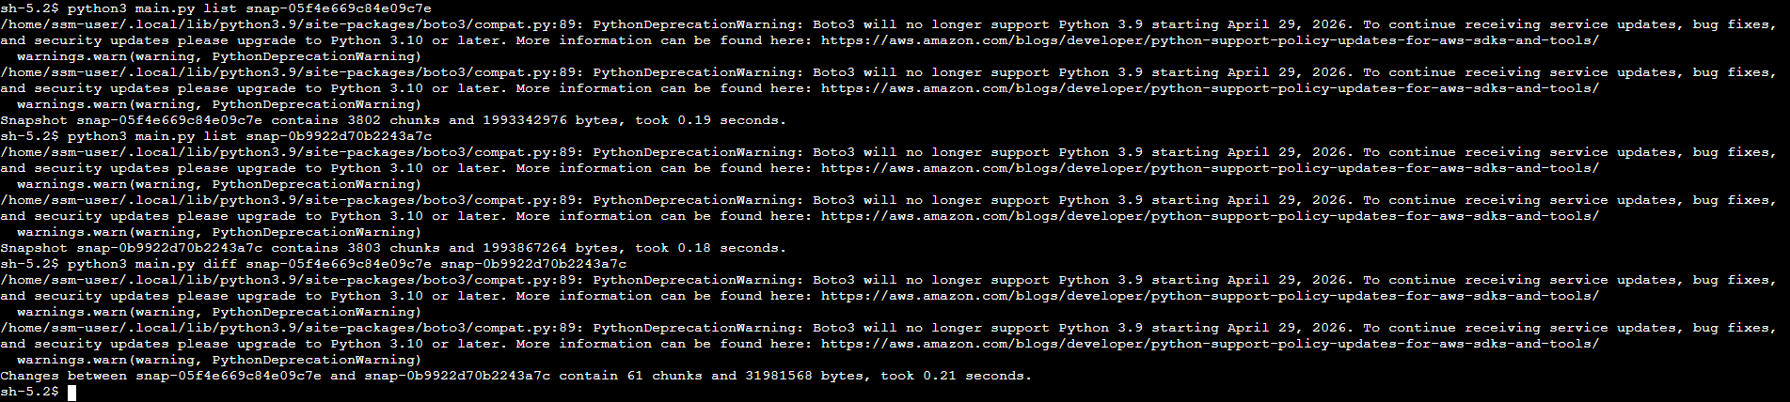Viewport: 1790px width, 402px height.
Task: Click the last snapshot ID argument in the diff command
Action: [x=532, y=264]
